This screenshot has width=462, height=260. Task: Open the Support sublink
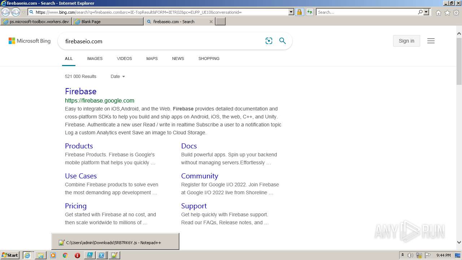point(194,206)
